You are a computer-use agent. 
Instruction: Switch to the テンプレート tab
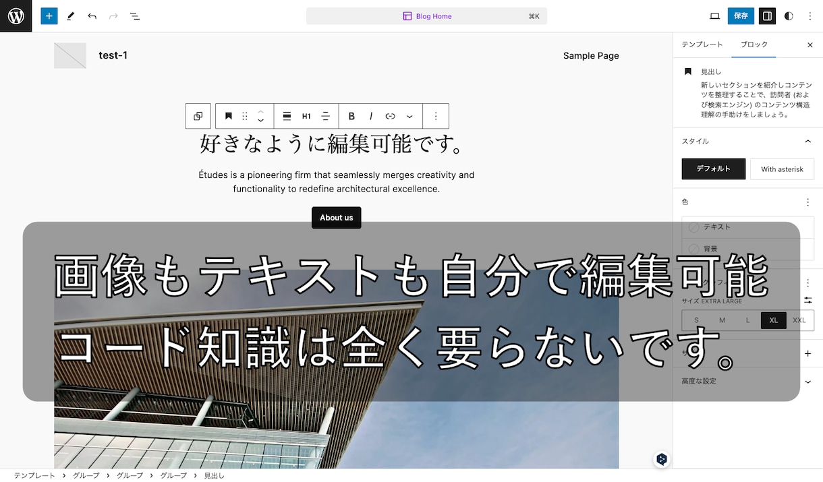click(x=702, y=44)
